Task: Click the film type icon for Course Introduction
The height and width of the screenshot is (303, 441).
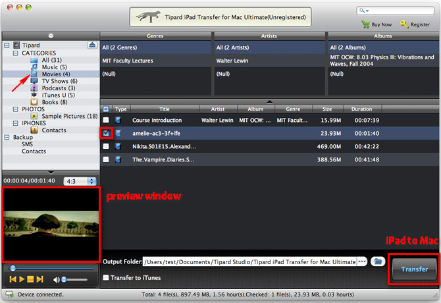Action: click(x=118, y=120)
